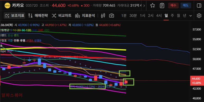Screen dimensions: 204x102
Task: Click the 카카오 stock name
Action: [18, 6]
